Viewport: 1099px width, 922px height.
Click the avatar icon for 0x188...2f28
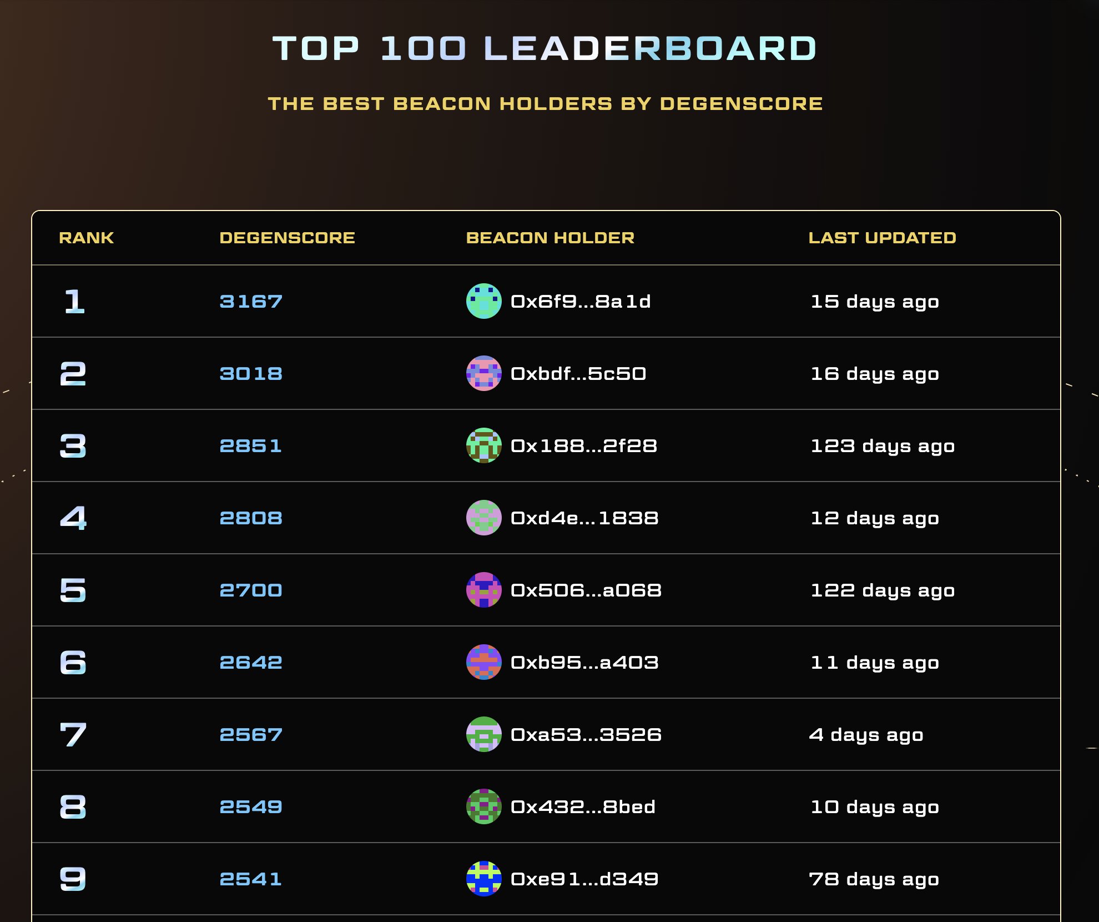click(x=483, y=445)
